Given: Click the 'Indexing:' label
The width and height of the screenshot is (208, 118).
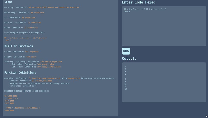Looking at the screenshot, I should pos(9,62).
